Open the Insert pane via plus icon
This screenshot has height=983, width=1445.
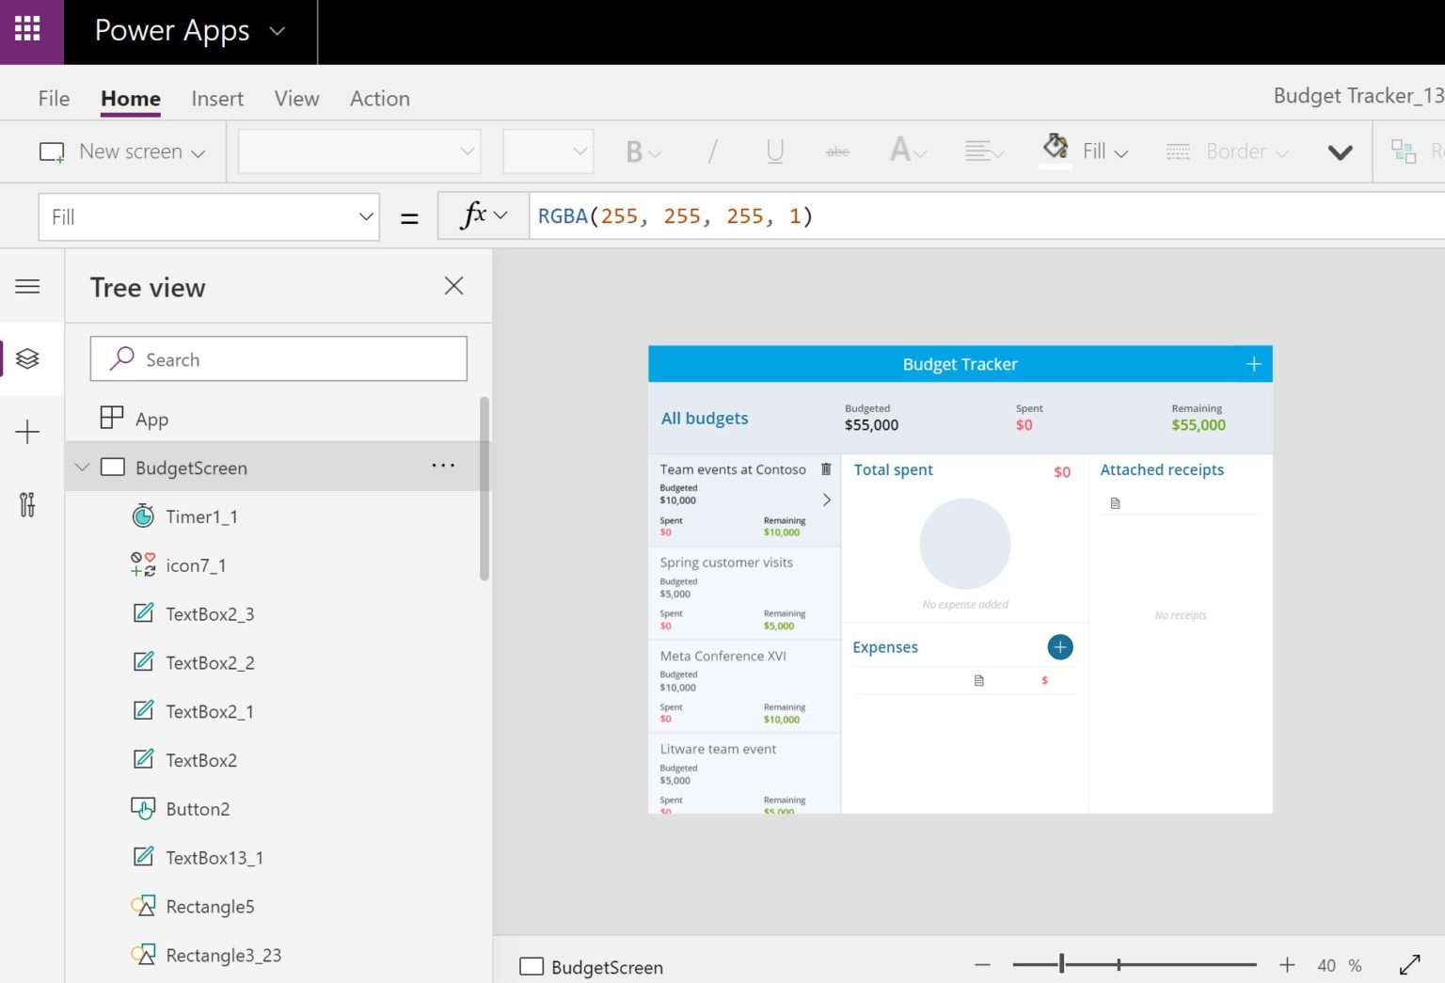click(28, 432)
